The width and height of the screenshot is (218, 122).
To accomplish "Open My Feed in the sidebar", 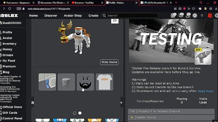I will click(9, 61).
